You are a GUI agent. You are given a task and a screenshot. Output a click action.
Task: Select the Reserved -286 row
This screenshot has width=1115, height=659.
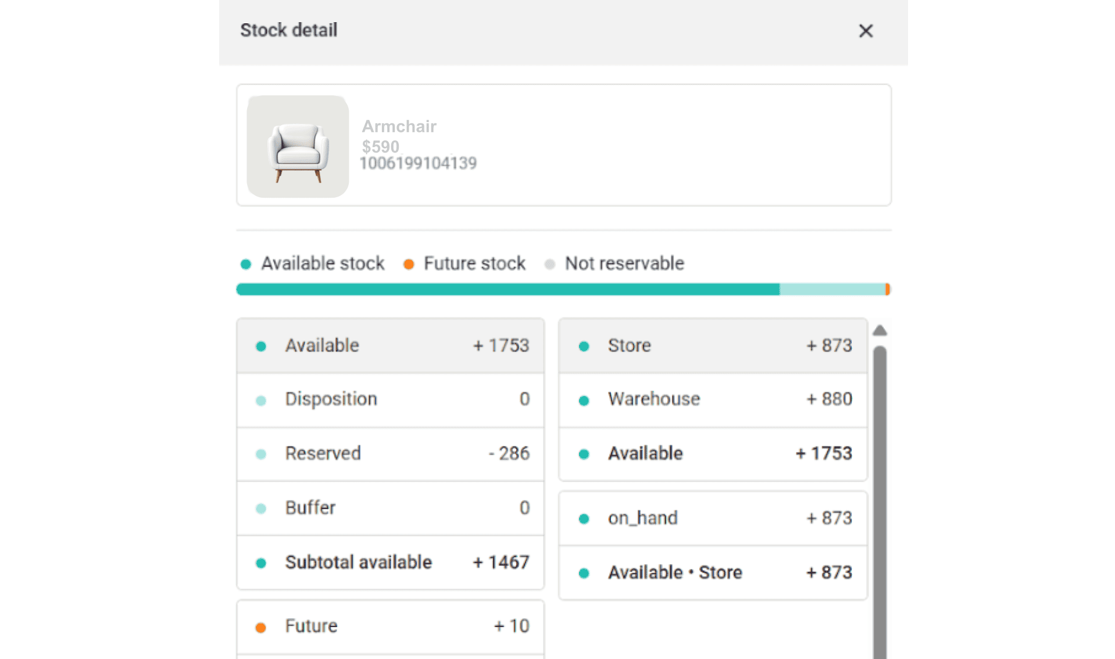click(x=390, y=454)
